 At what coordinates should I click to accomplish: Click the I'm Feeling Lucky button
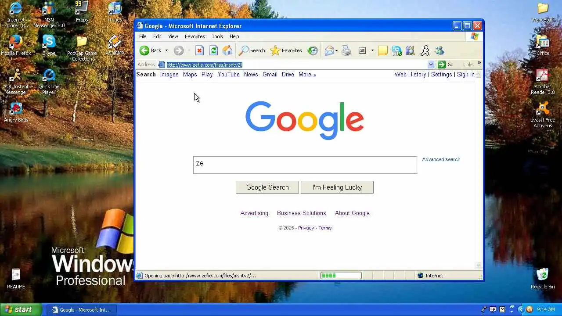pos(337,187)
